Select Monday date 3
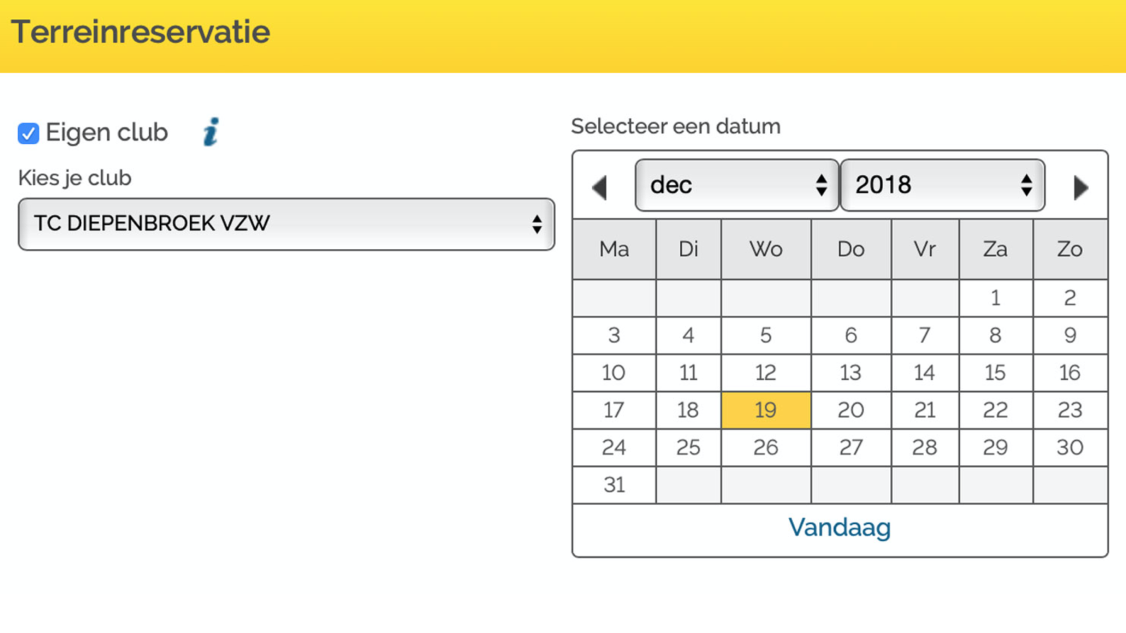Viewport: 1126px width, 633px height. click(614, 335)
